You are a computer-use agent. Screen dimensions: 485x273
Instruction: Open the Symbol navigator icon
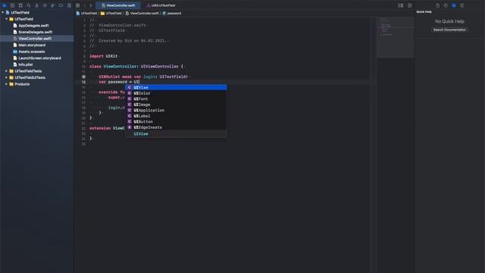pos(20,5)
